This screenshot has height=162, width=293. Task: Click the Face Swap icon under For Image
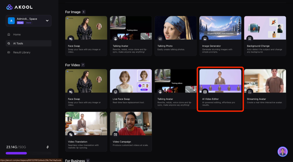coord(71,39)
